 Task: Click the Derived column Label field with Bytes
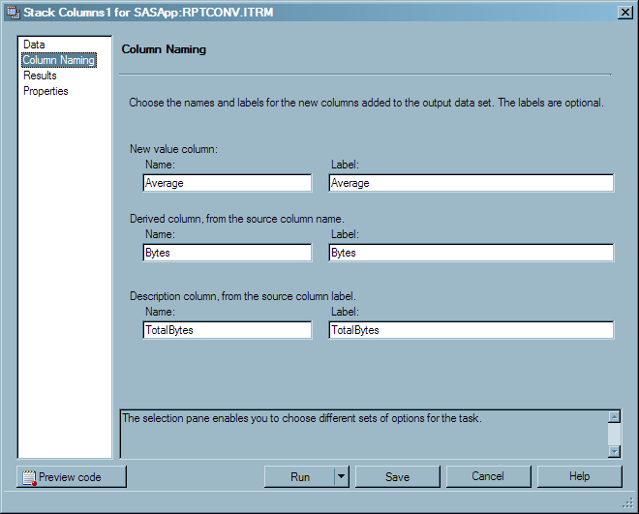[472, 253]
